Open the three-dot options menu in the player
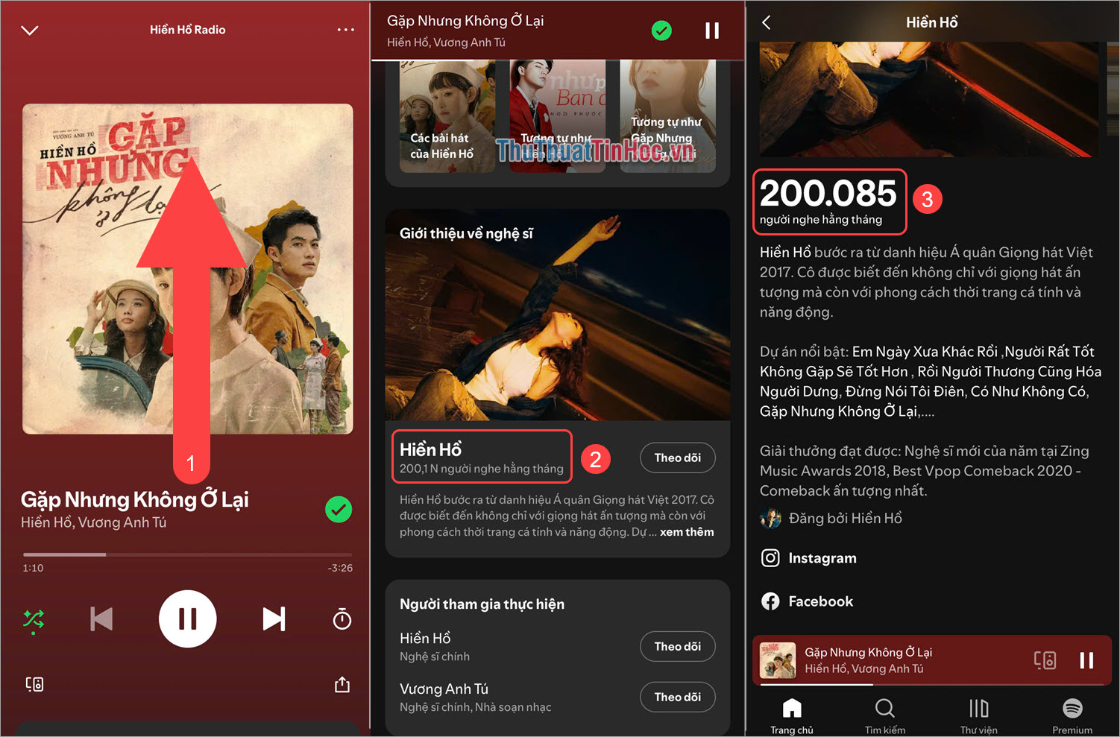The width and height of the screenshot is (1120, 737). pos(345,30)
